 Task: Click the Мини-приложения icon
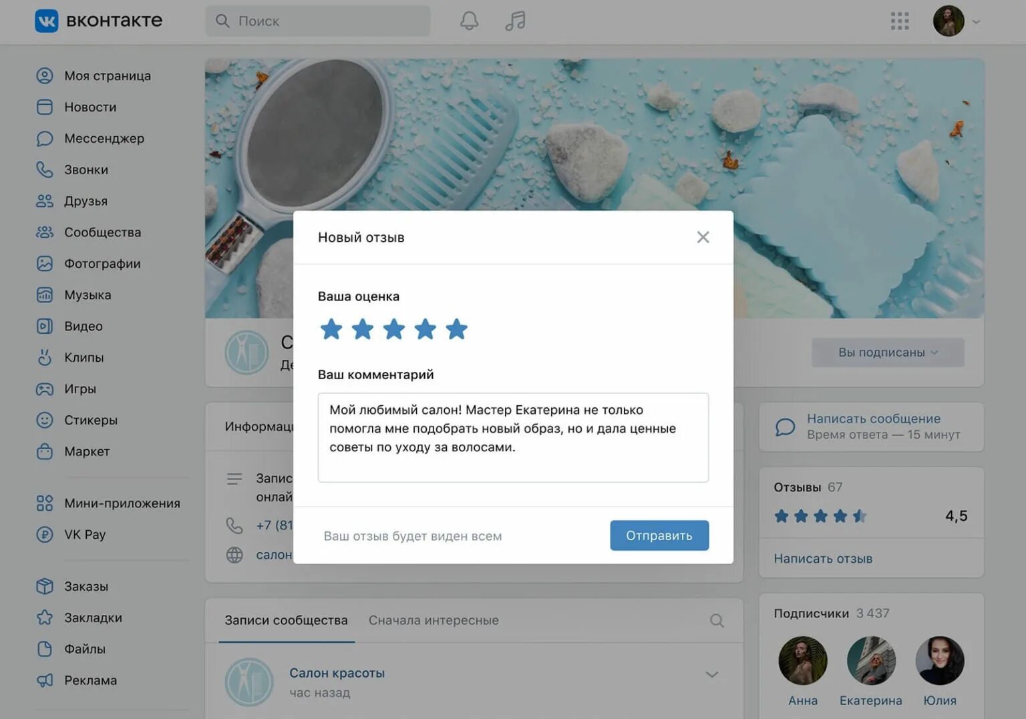[x=45, y=503]
